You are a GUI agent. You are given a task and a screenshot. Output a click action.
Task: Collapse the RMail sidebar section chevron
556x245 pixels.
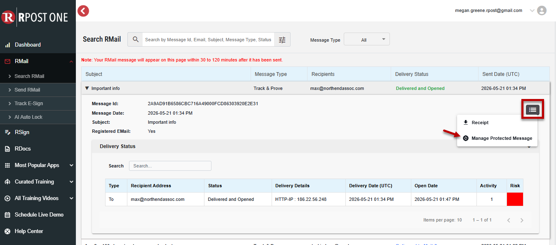point(71,61)
